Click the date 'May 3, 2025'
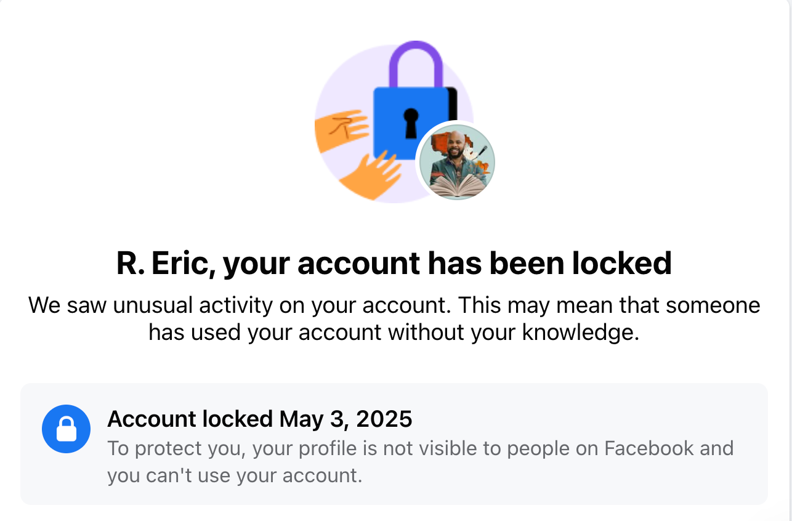792x521 pixels. [x=345, y=419]
